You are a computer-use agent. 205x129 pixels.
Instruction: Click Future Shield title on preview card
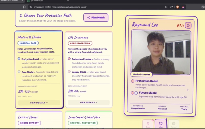coord(148,93)
